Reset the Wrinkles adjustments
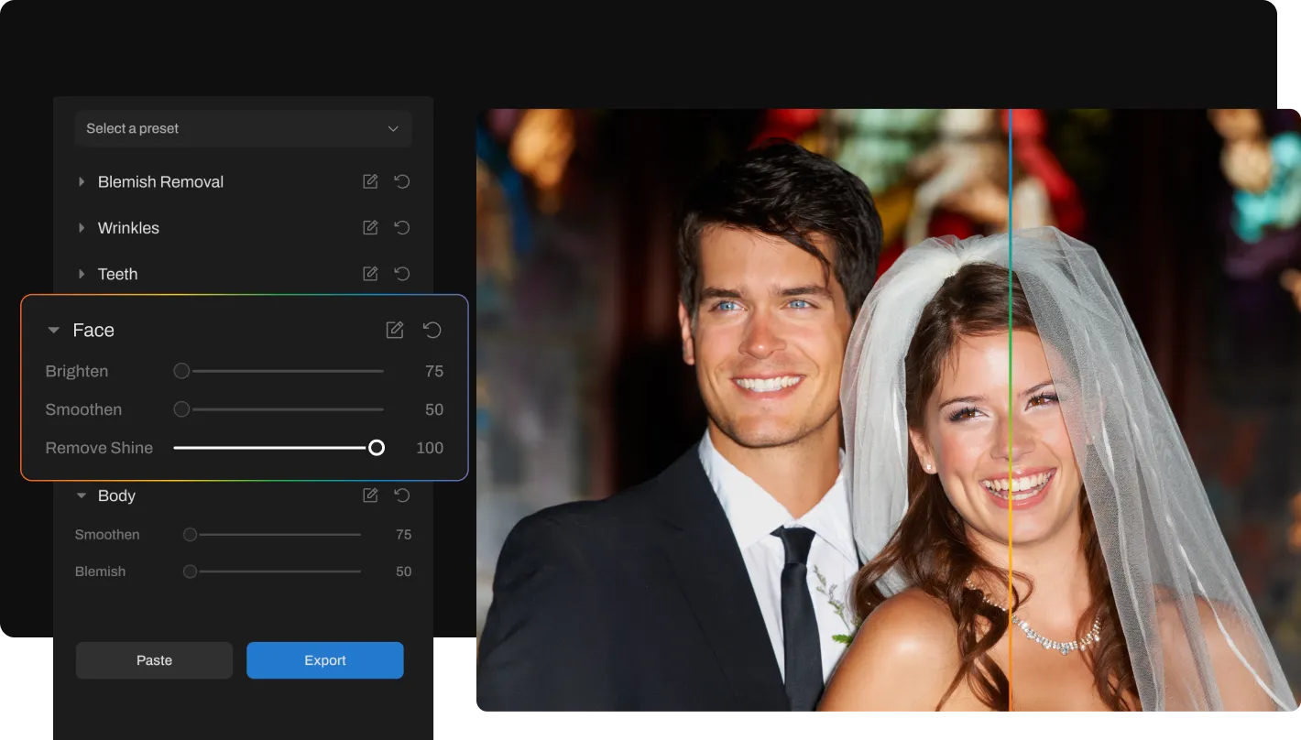This screenshot has width=1301, height=740. tap(401, 228)
